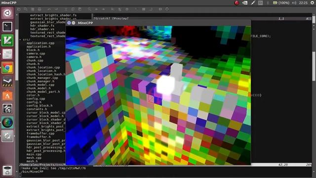Select block.h in the file tree
This screenshot has height=178, width=316.
[33, 50]
